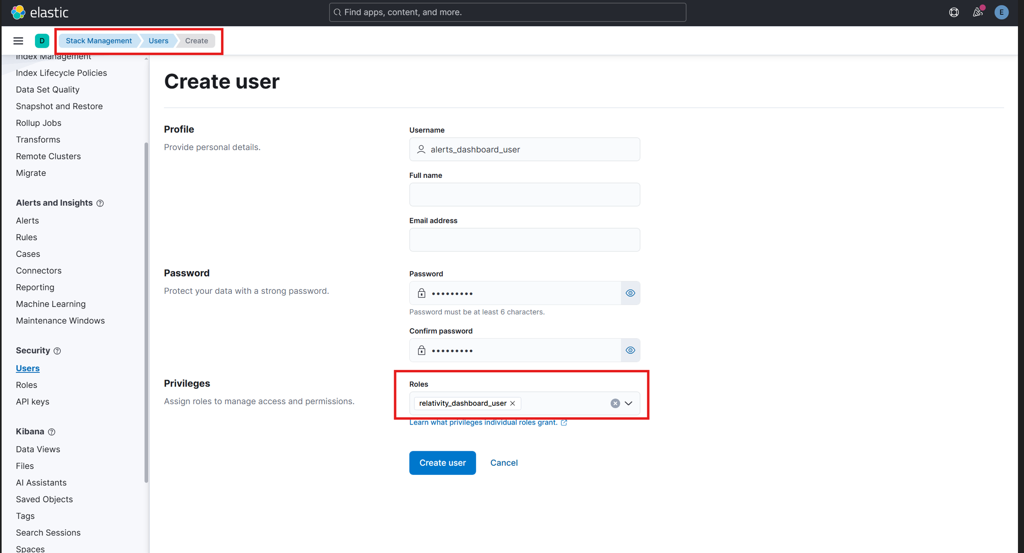Click the E user profile avatar

point(1001,12)
